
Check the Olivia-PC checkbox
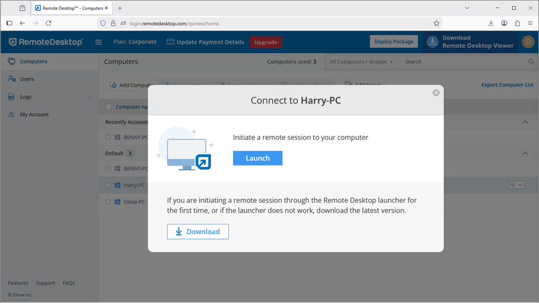click(108, 202)
